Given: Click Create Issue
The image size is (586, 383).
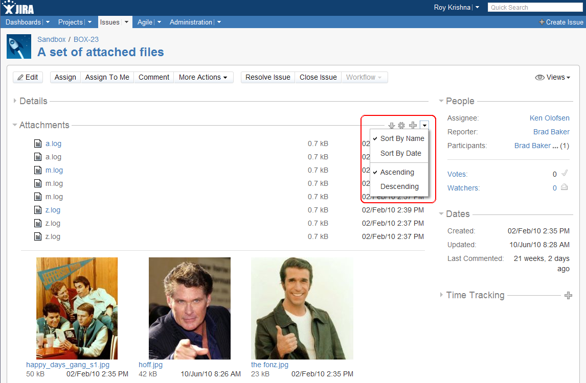Looking at the screenshot, I should (561, 22).
